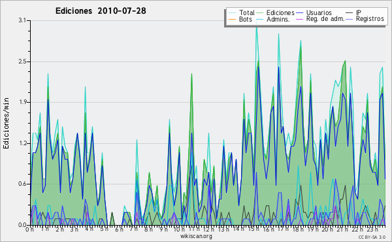Select the 'Ediciones' legend entry
392x242 pixels.
coord(280,12)
